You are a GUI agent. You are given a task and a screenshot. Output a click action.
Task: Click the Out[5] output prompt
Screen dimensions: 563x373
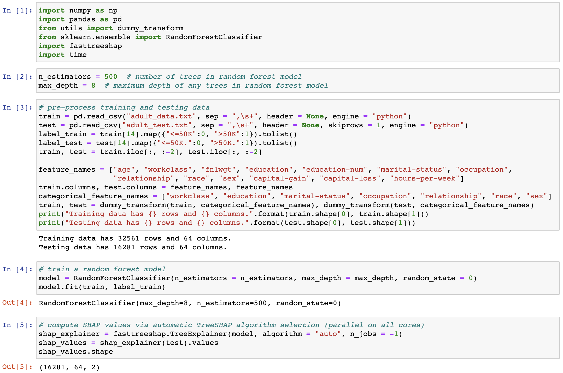tap(17, 367)
